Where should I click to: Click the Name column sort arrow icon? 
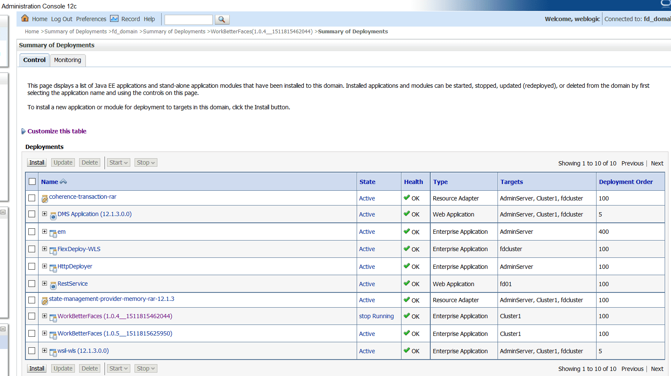[x=63, y=181]
